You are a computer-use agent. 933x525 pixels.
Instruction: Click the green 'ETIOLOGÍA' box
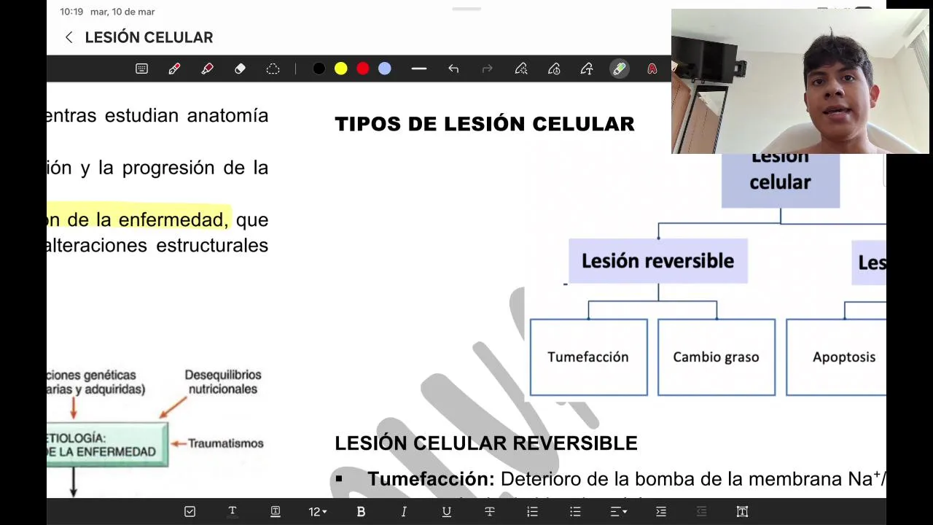pos(107,445)
